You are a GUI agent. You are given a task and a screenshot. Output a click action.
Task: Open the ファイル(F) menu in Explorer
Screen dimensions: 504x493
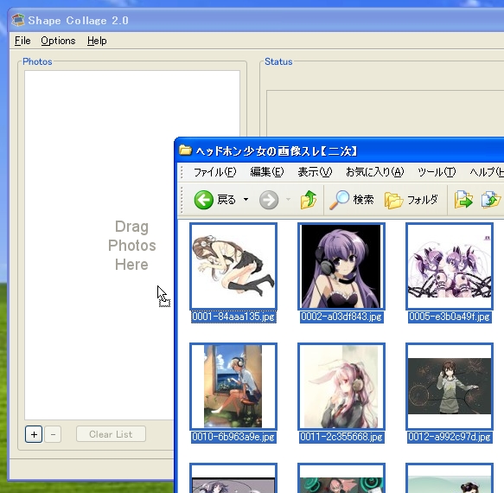coord(214,172)
